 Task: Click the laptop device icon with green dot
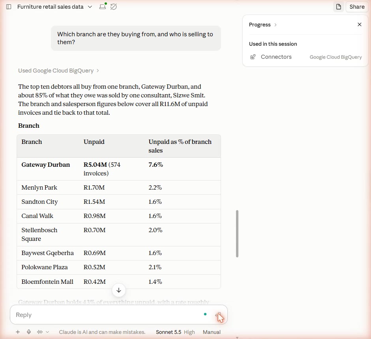(x=103, y=6)
